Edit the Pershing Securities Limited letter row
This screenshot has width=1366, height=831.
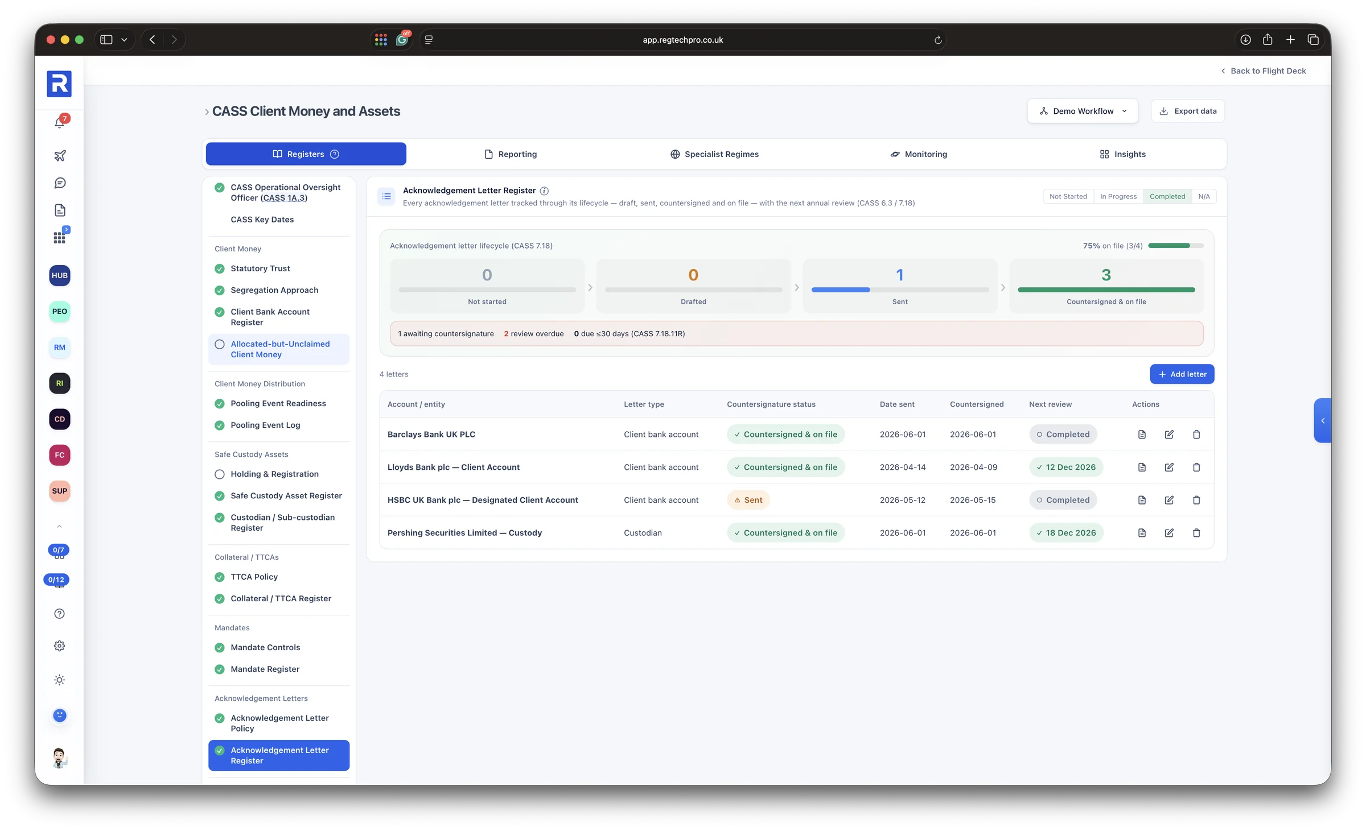[x=1169, y=533]
